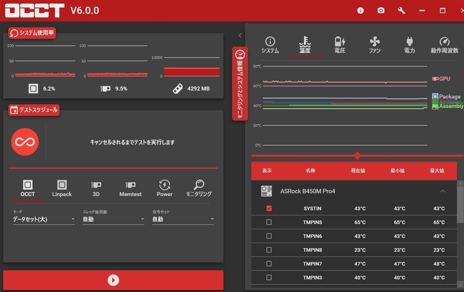
Task: Check the TMPIN6 display checkbox
Action: click(269, 236)
